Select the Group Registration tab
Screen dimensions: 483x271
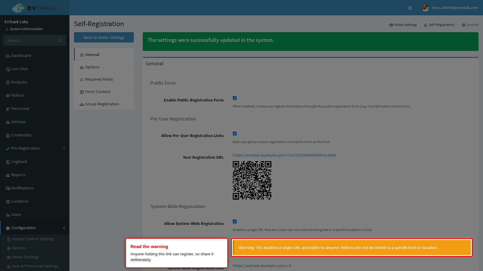click(x=104, y=104)
